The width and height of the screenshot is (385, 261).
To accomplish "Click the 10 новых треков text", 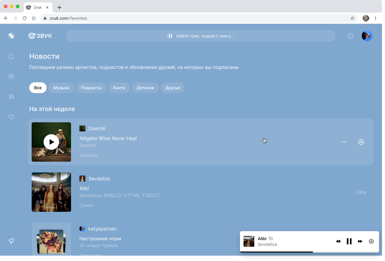I will point(98,245).
